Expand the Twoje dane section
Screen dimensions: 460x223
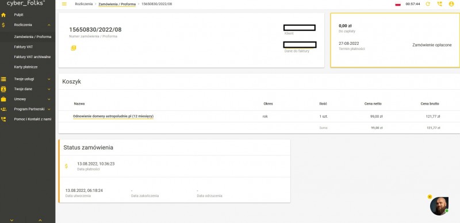click(x=49, y=89)
